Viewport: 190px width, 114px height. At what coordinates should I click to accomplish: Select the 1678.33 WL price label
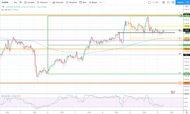click(187, 74)
